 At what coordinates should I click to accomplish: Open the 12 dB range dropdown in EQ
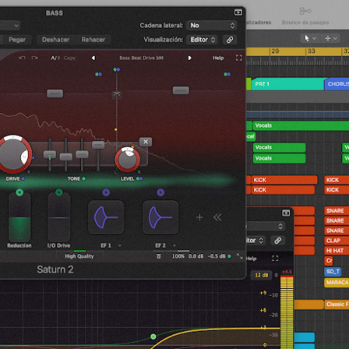click(x=261, y=275)
